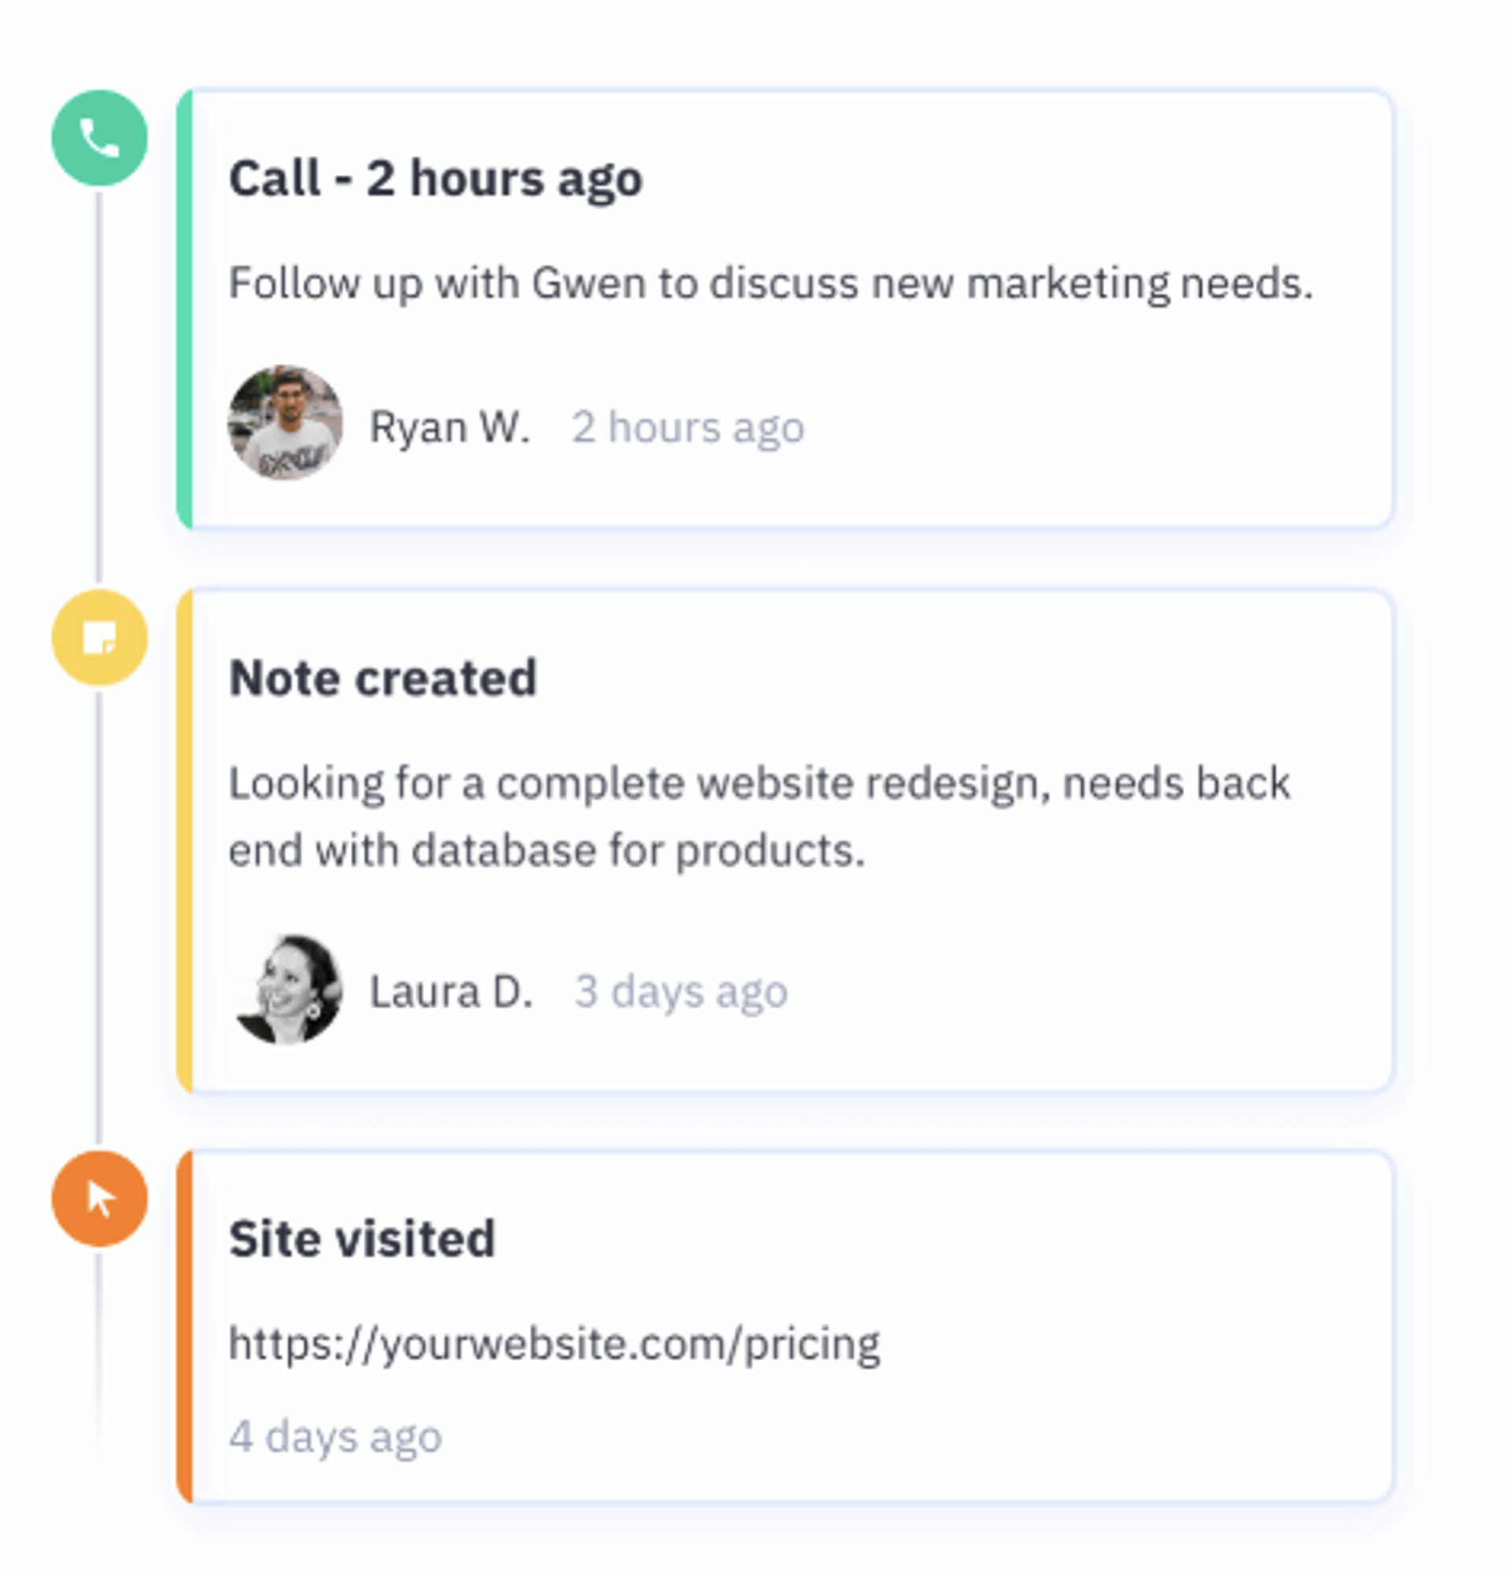Viewport: 1512px width, 1576px height.
Task: Open Ryan W.'s profile photo
Action: tap(285, 423)
